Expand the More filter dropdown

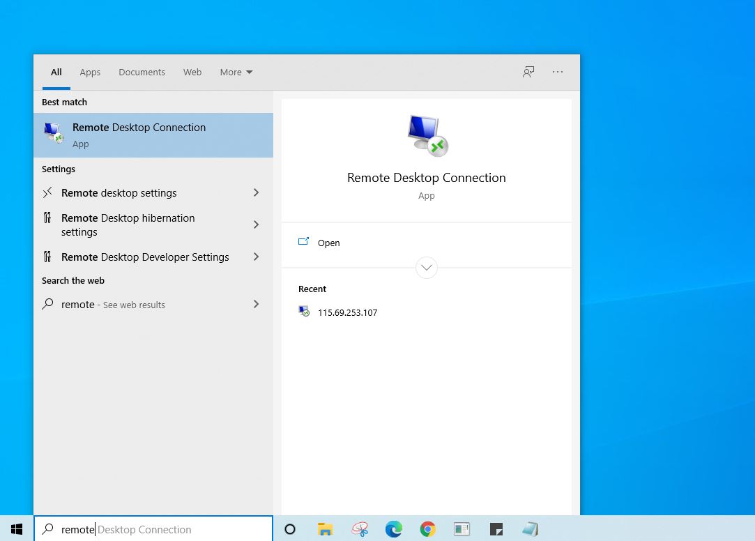pyautogui.click(x=236, y=73)
